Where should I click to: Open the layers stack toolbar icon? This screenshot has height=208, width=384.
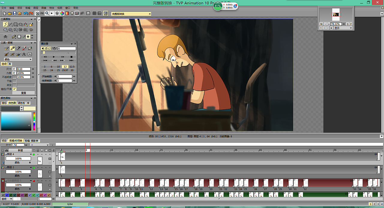[57, 13]
